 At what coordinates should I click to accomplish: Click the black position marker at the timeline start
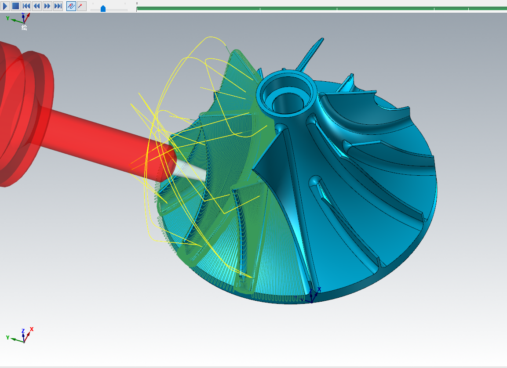[x=137, y=4]
